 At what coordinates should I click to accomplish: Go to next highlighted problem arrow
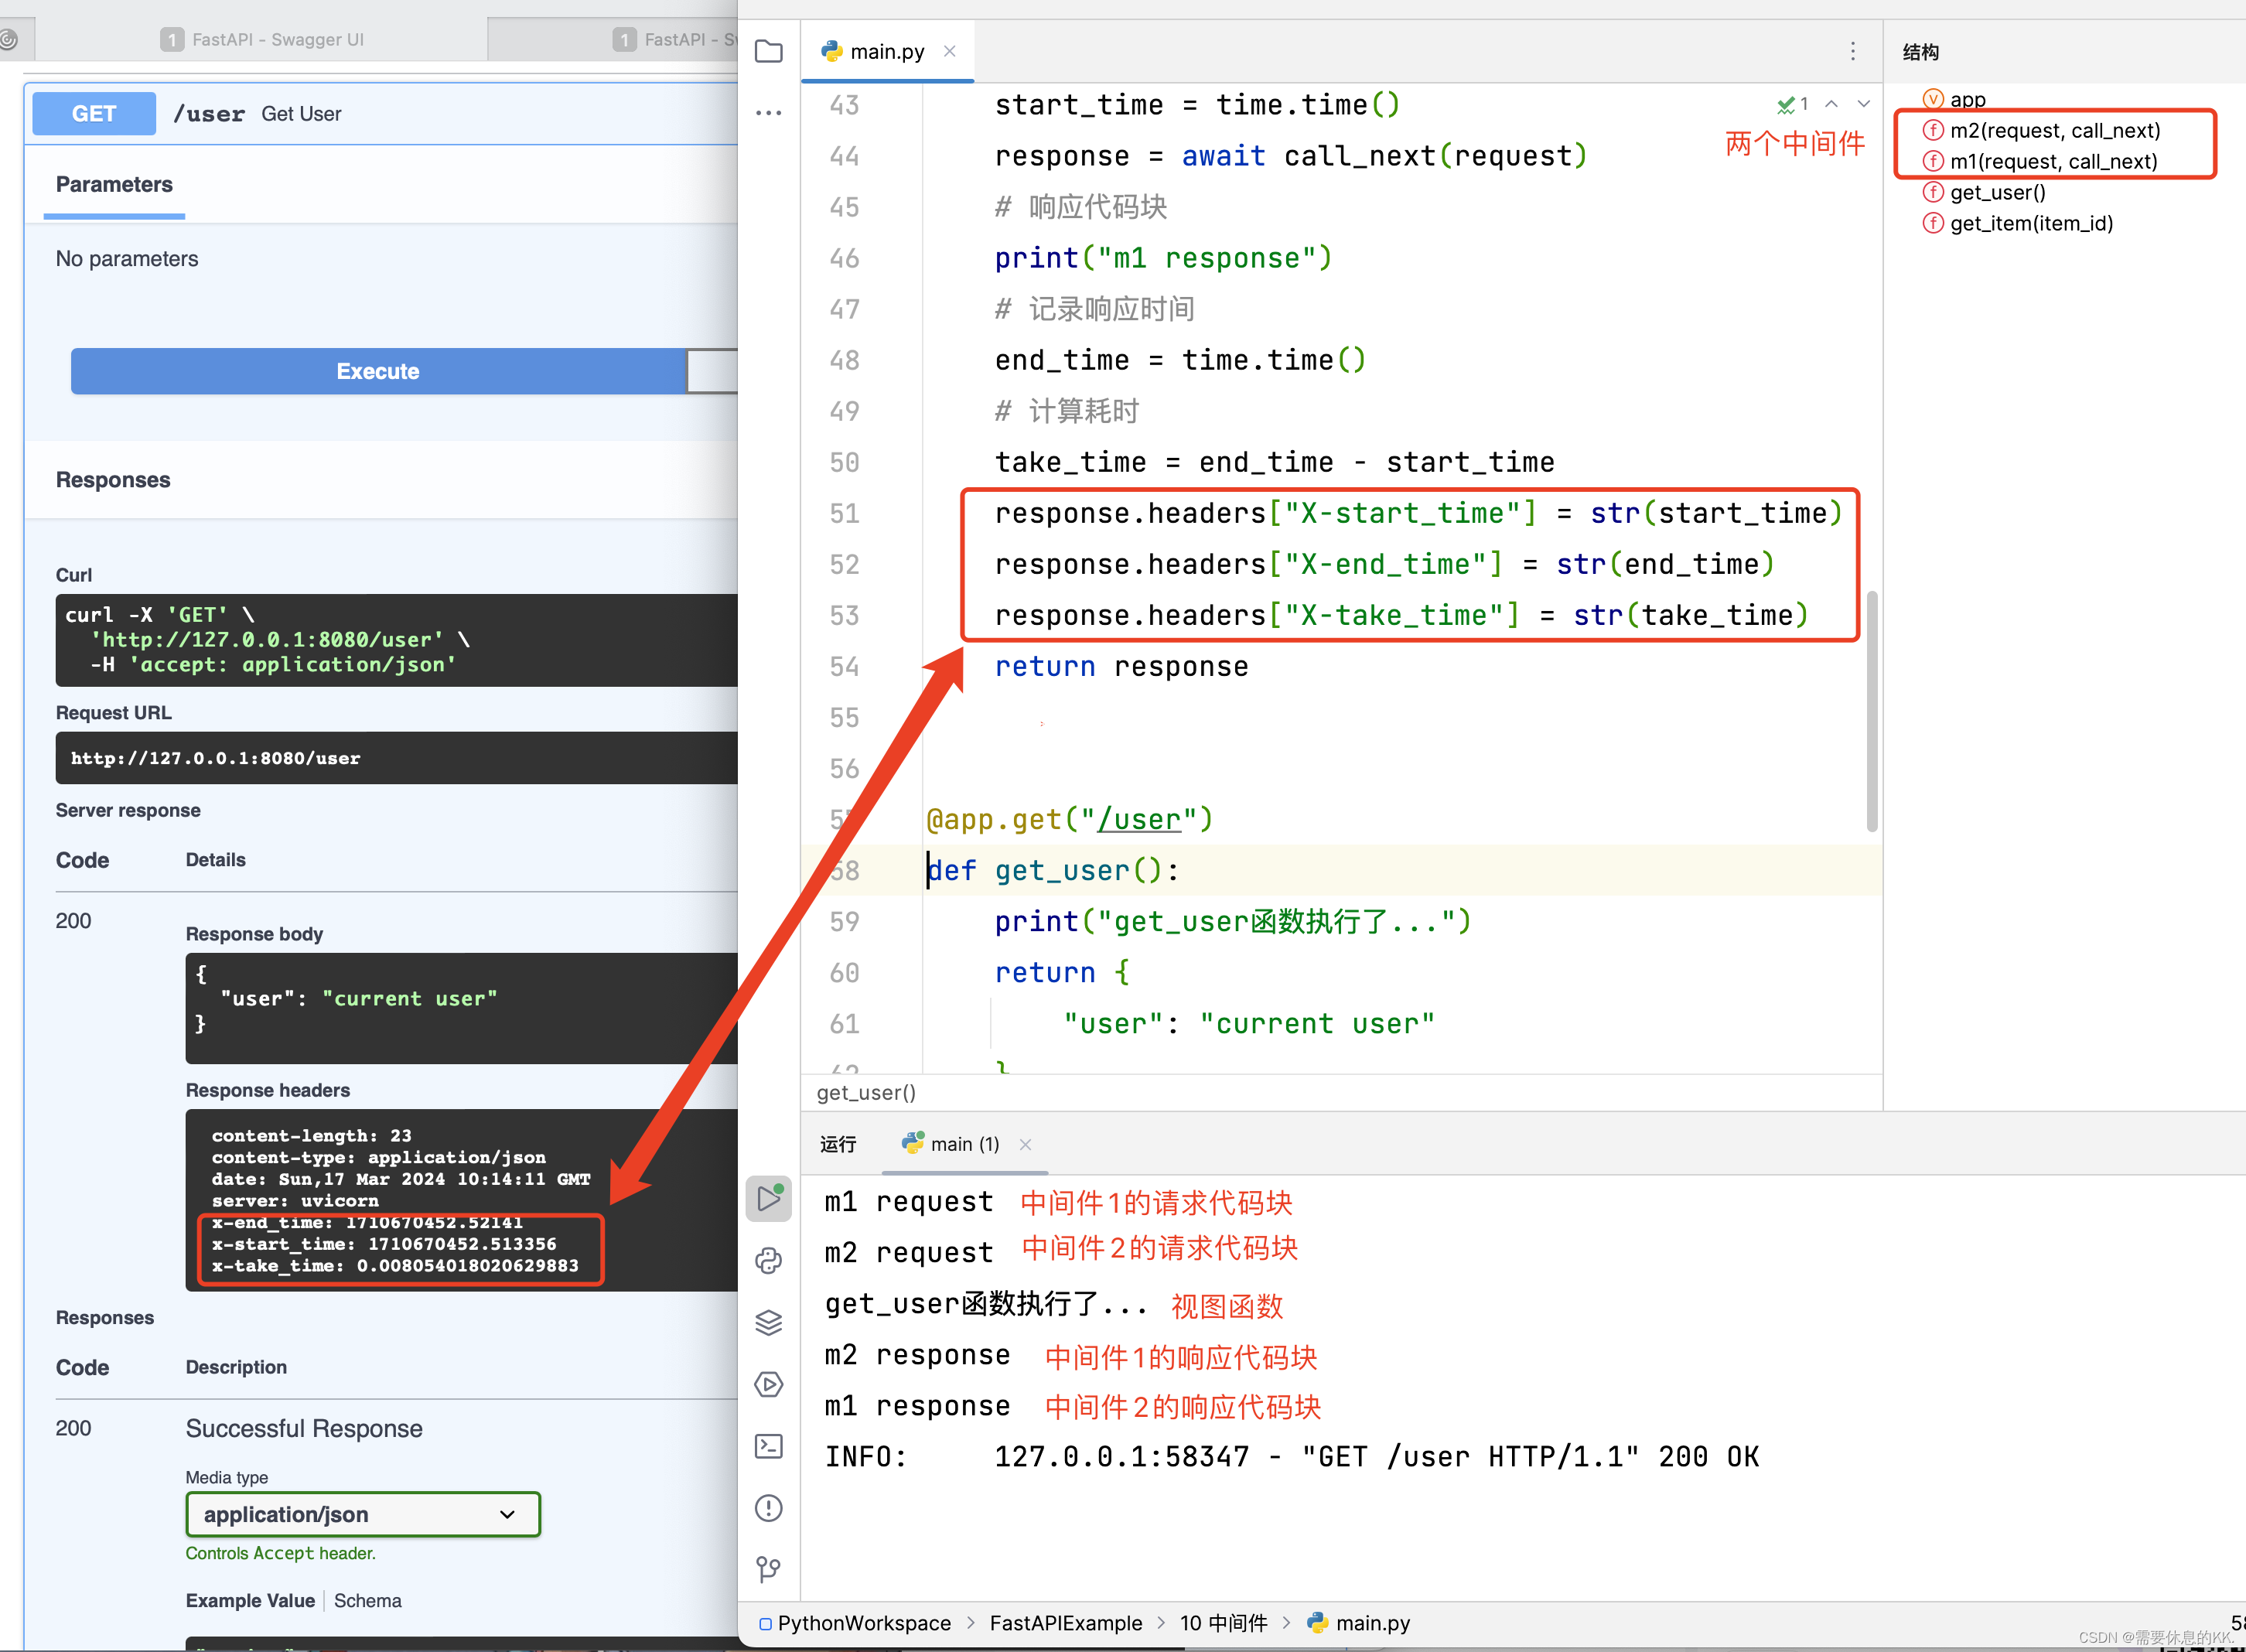pyautogui.click(x=1864, y=104)
